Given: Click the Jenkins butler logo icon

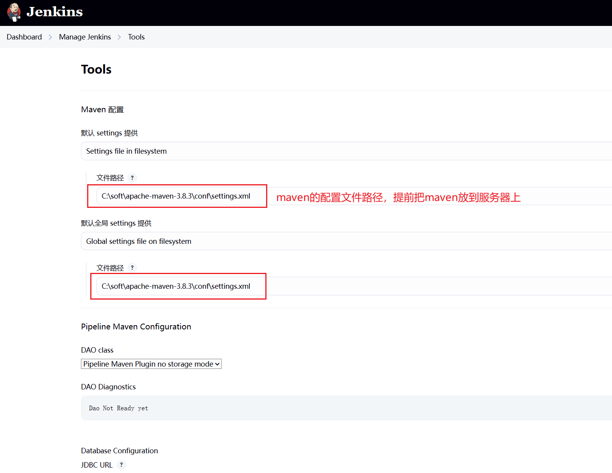Looking at the screenshot, I should pos(14,12).
